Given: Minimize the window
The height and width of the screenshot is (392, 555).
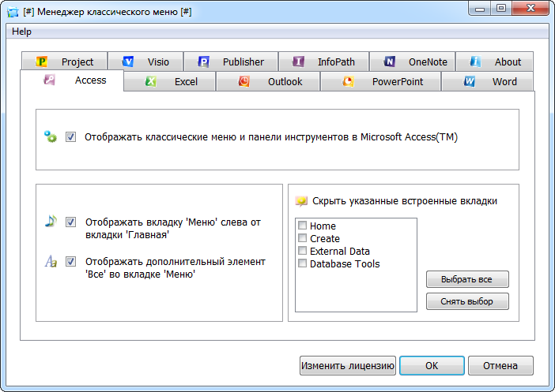Looking at the screenshot, I should pos(480,9).
